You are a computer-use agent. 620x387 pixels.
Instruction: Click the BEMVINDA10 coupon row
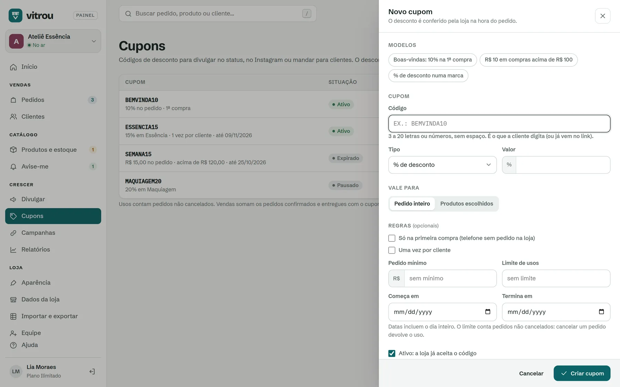click(x=249, y=104)
